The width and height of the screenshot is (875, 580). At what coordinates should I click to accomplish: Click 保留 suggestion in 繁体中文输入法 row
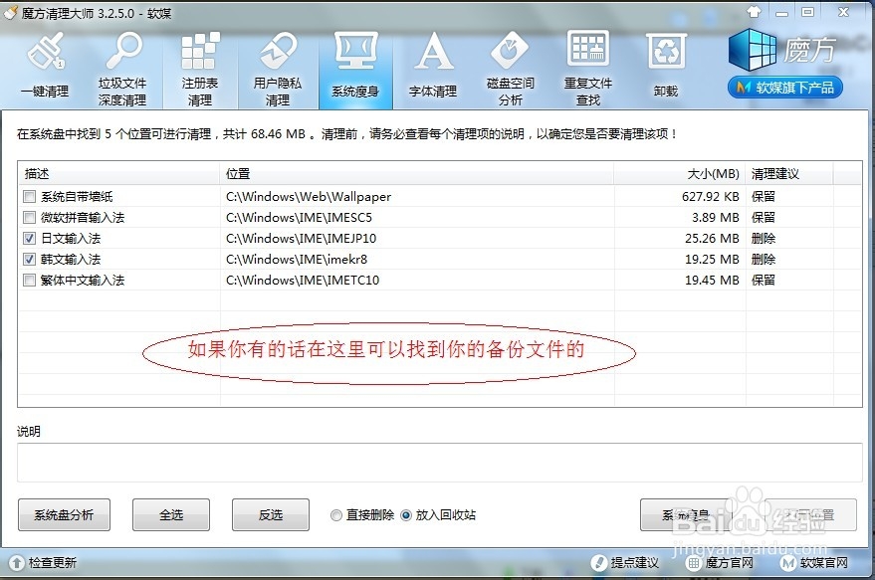pyautogui.click(x=764, y=280)
